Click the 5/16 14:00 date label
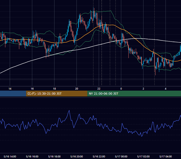This screenshot has height=159, width=181. [10, 156]
